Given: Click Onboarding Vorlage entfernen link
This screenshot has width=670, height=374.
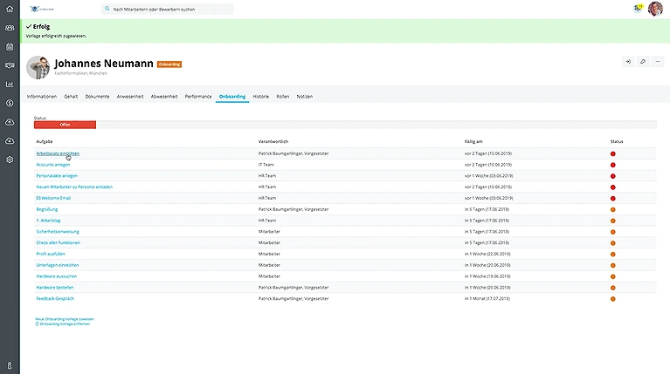Looking at the screenshot, I should [63, 324].
